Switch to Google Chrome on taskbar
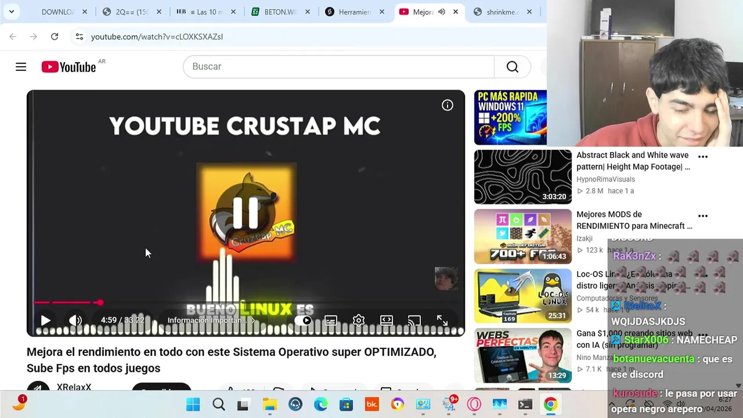 click(550, 404)
